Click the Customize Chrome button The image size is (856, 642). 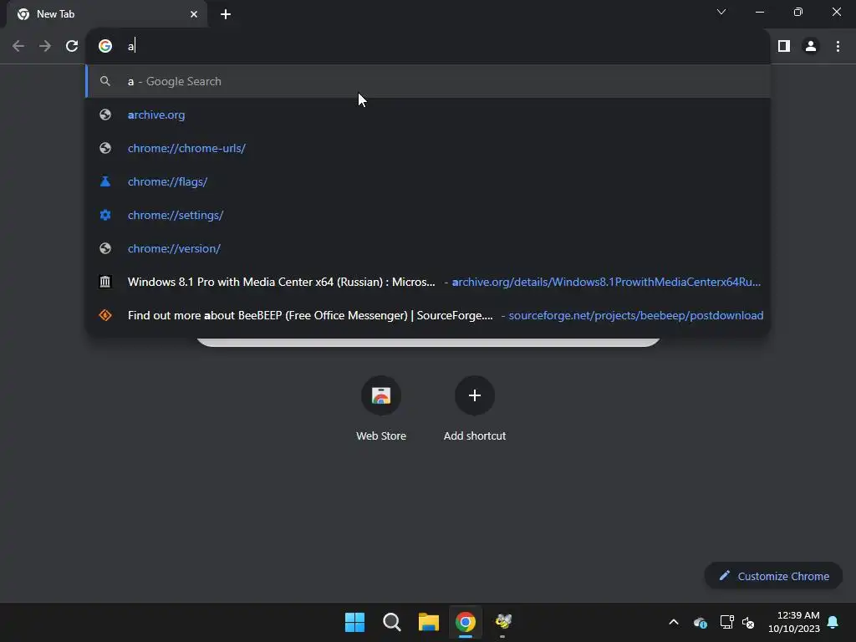tap(773, 576)
